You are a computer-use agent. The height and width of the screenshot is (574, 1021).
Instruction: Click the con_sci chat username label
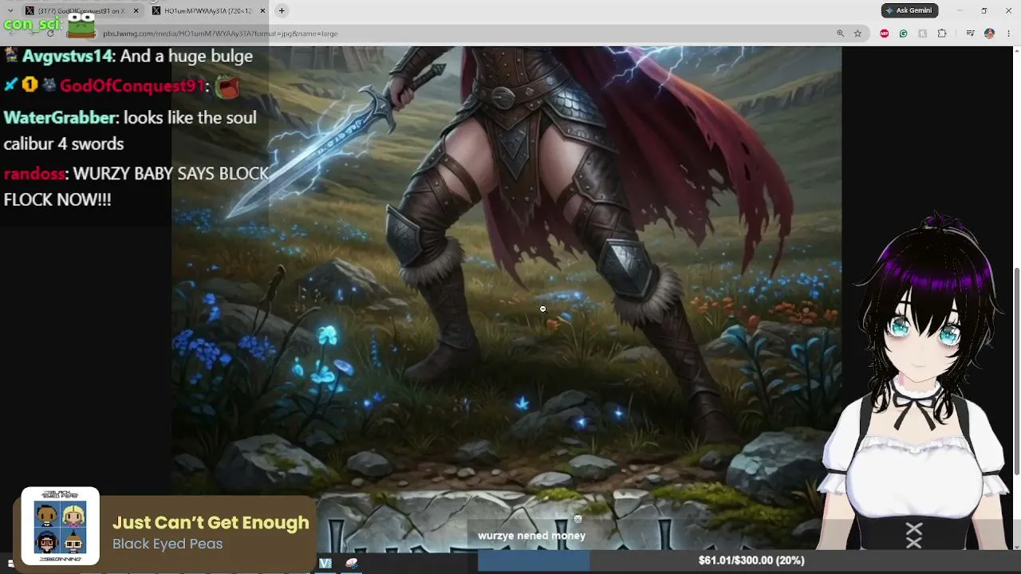(31, 24)
